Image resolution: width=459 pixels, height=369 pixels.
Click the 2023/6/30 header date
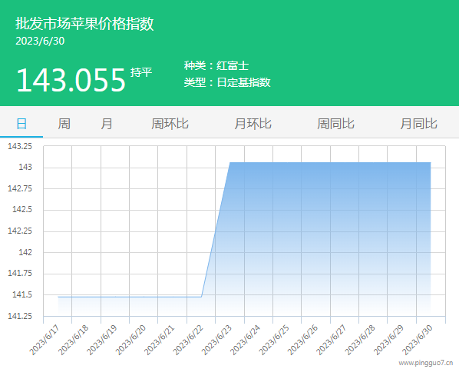coord(40,41)
